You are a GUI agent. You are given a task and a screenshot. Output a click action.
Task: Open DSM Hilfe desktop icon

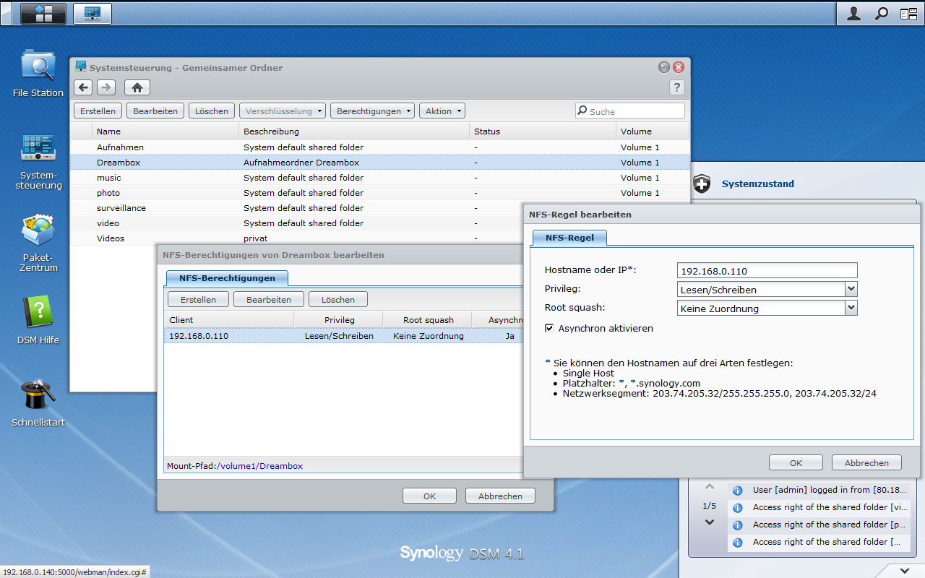tap(38, 312)
